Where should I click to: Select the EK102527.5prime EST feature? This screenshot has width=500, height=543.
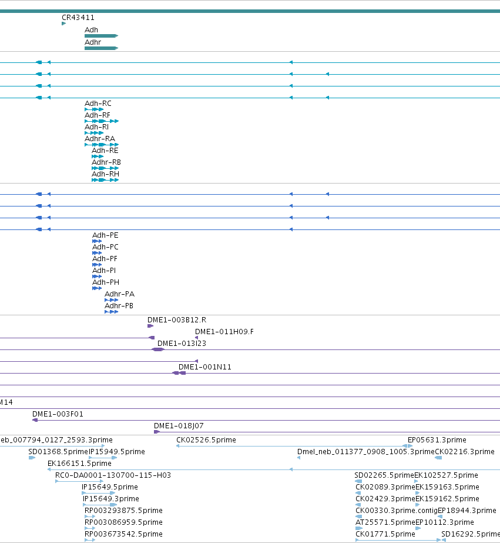click(417, 481)
